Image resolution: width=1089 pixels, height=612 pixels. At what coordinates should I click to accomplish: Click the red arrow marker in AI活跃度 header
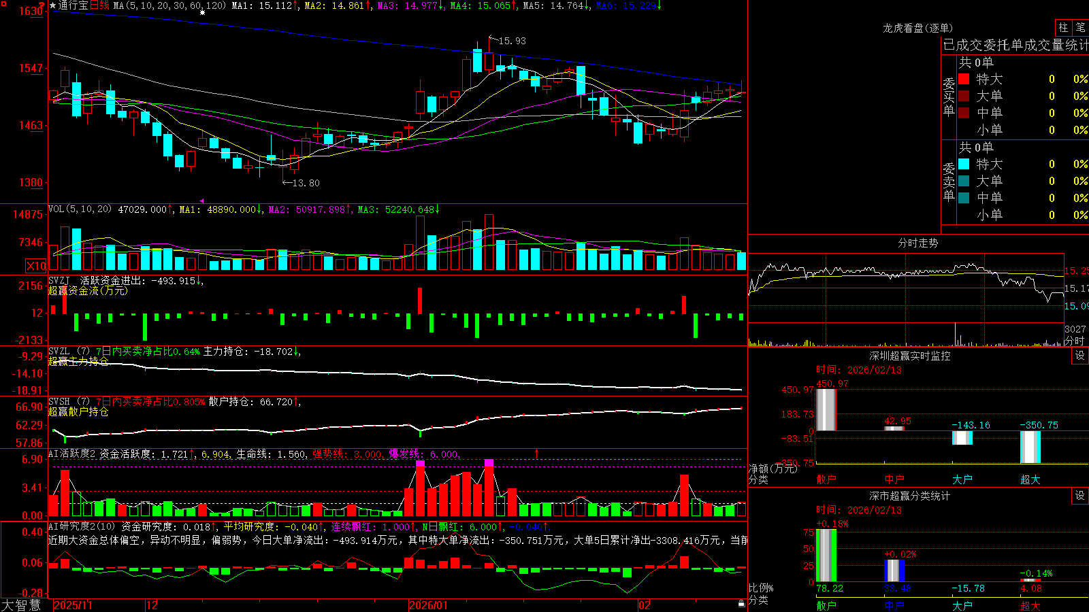tap(536, 453)
